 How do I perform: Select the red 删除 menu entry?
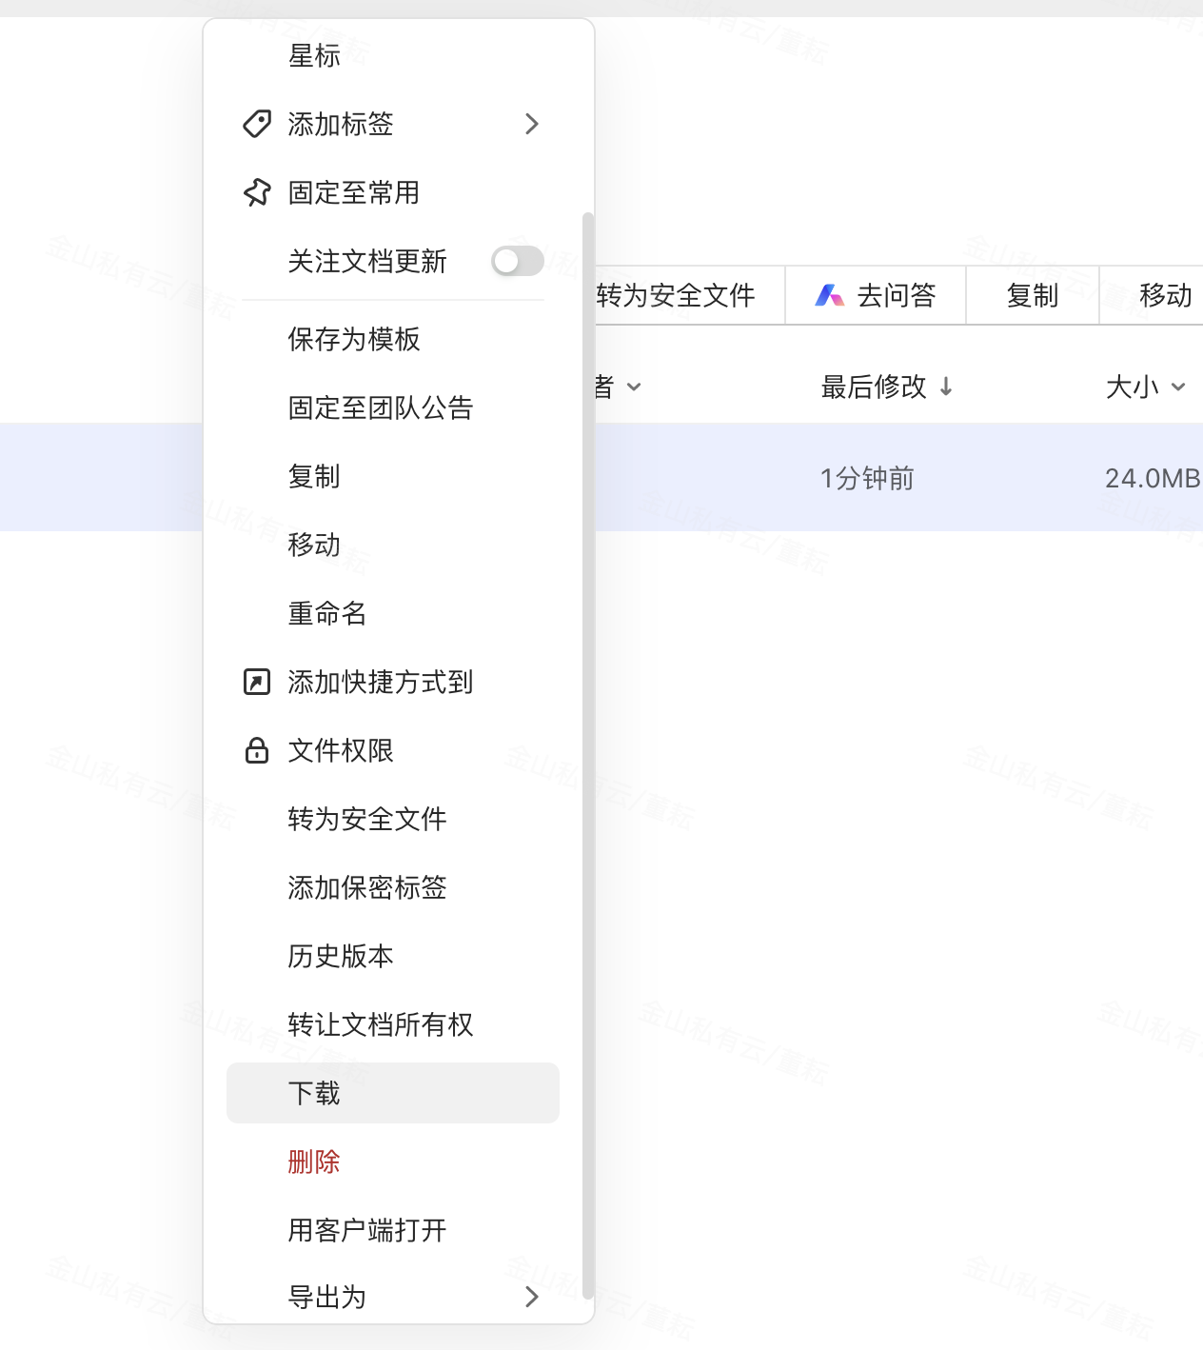pyautogui.click(x=314, y=1161)
